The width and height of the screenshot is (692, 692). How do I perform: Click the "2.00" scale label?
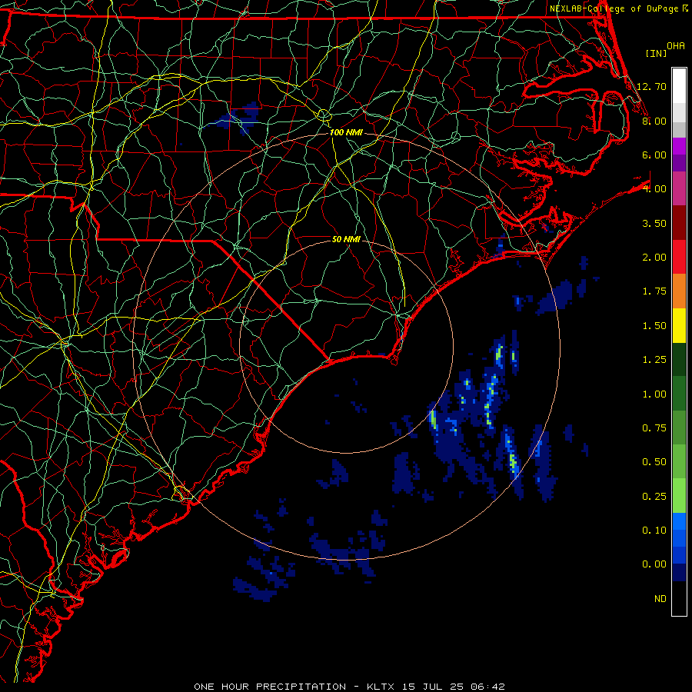[x=654, y=258]
